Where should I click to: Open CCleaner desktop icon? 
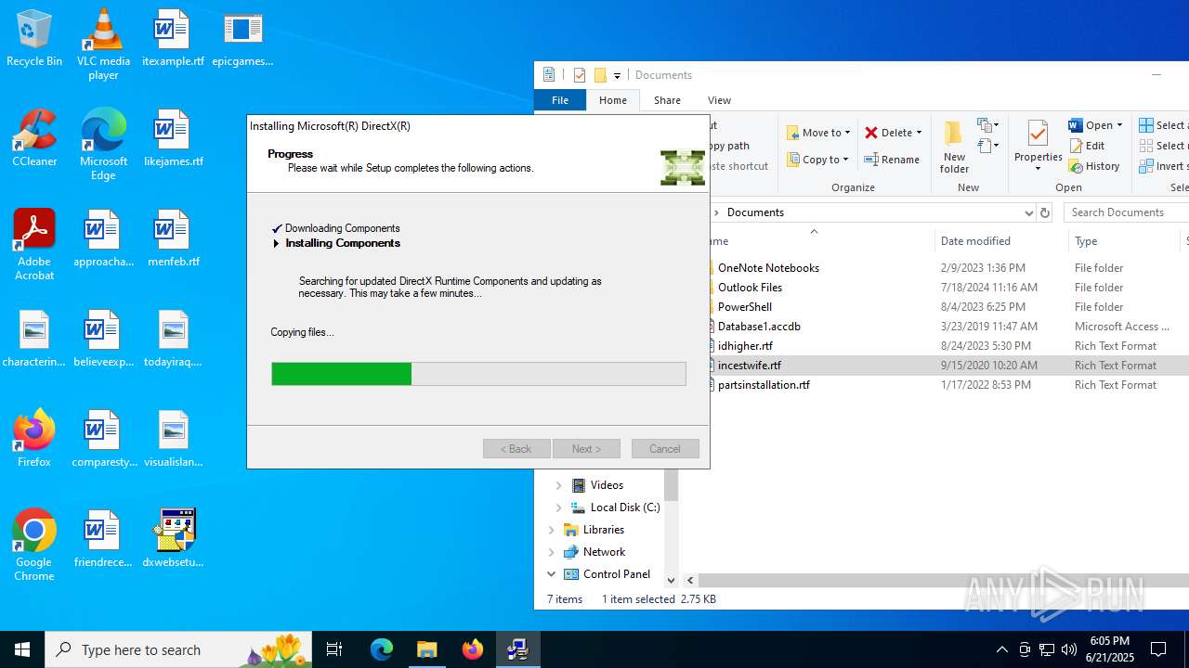(34, 139)
